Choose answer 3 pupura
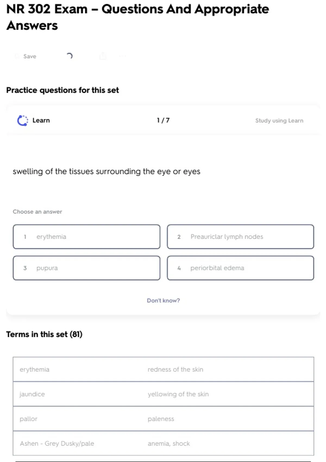Viewport: 326px width, 462px height. tap(86, 268)
